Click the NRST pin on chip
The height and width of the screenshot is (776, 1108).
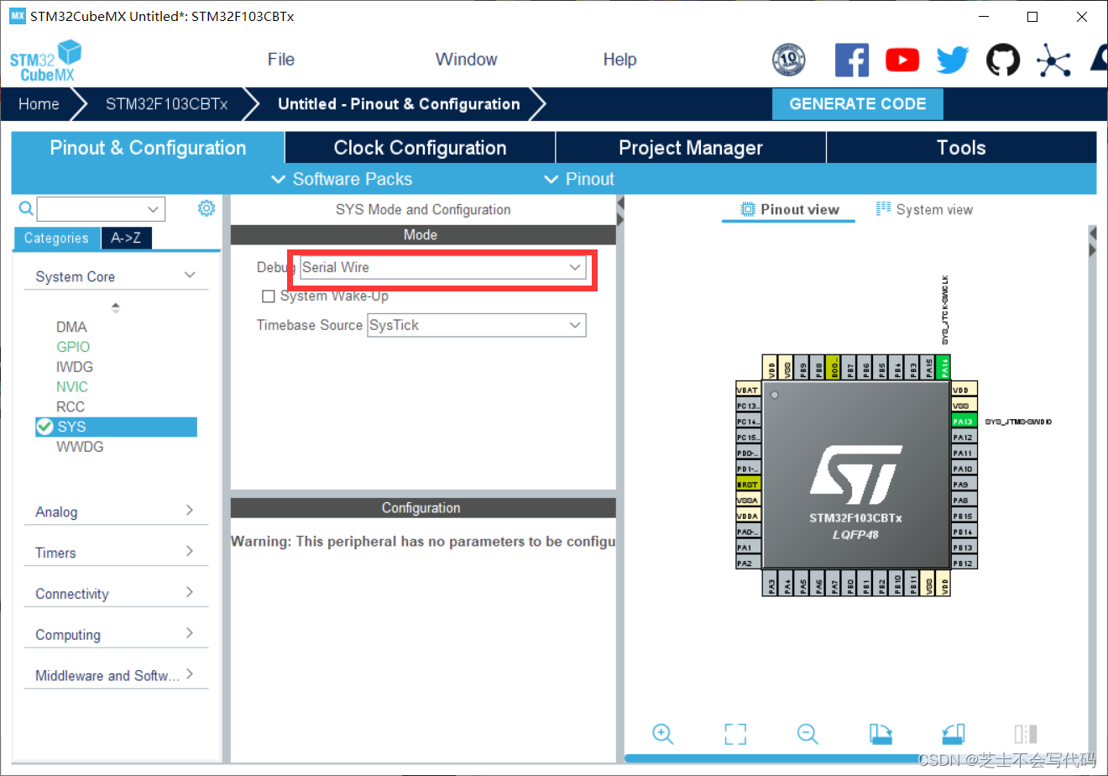point(748,485)
